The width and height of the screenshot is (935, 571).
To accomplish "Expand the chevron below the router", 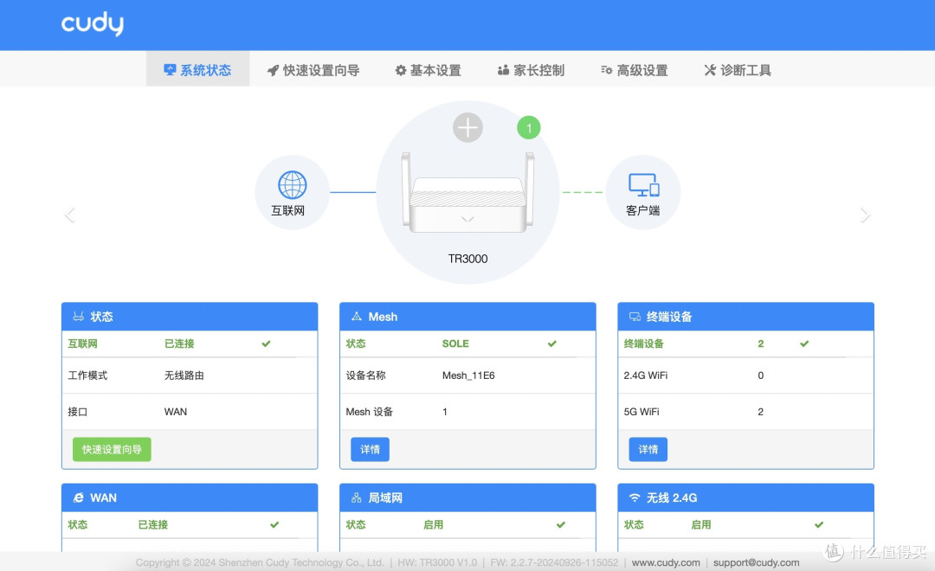I will click(467, 220).
